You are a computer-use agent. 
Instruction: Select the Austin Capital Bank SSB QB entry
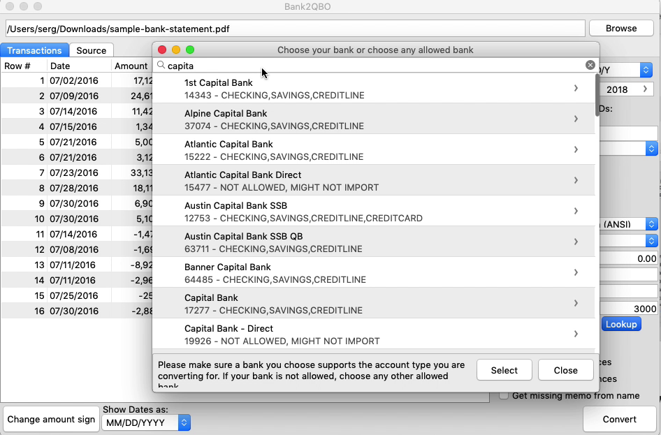374,242
